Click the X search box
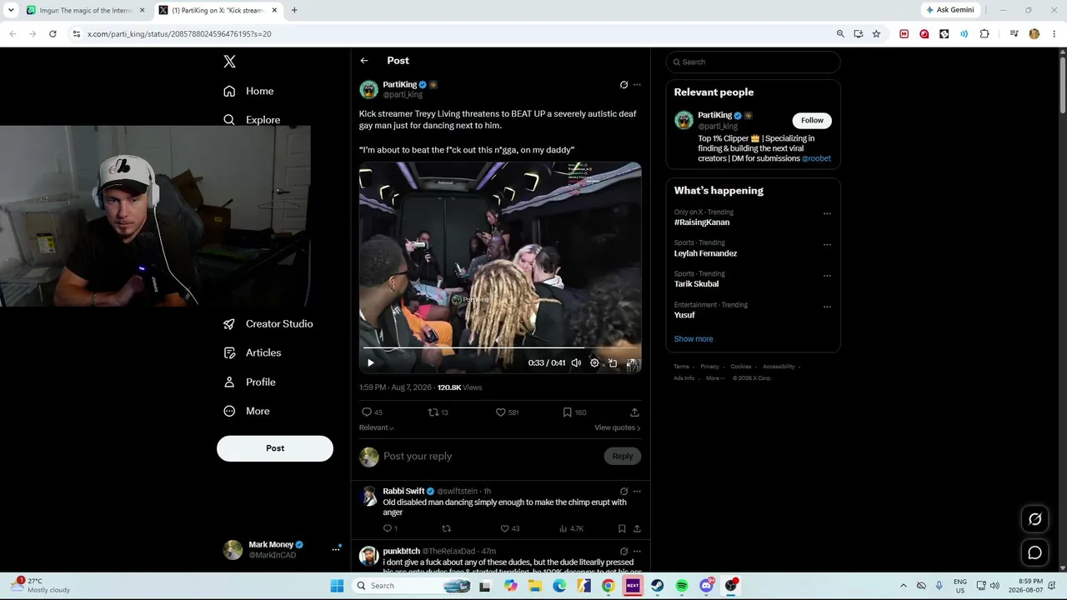The height and width of the screenshot is (600, 1067). (753, 62)
